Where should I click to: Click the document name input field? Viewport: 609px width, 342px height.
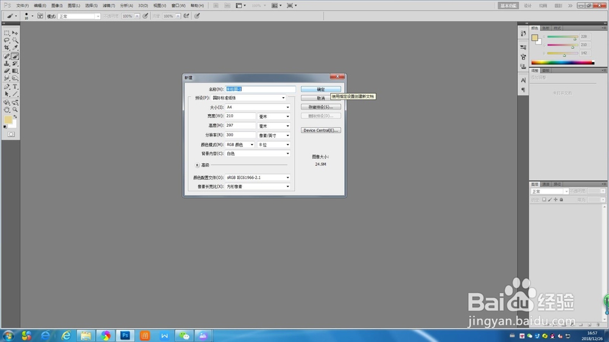(260, 89)
